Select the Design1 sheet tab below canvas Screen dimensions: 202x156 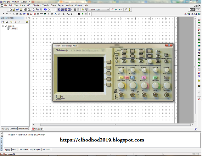(x=38, y=129)
